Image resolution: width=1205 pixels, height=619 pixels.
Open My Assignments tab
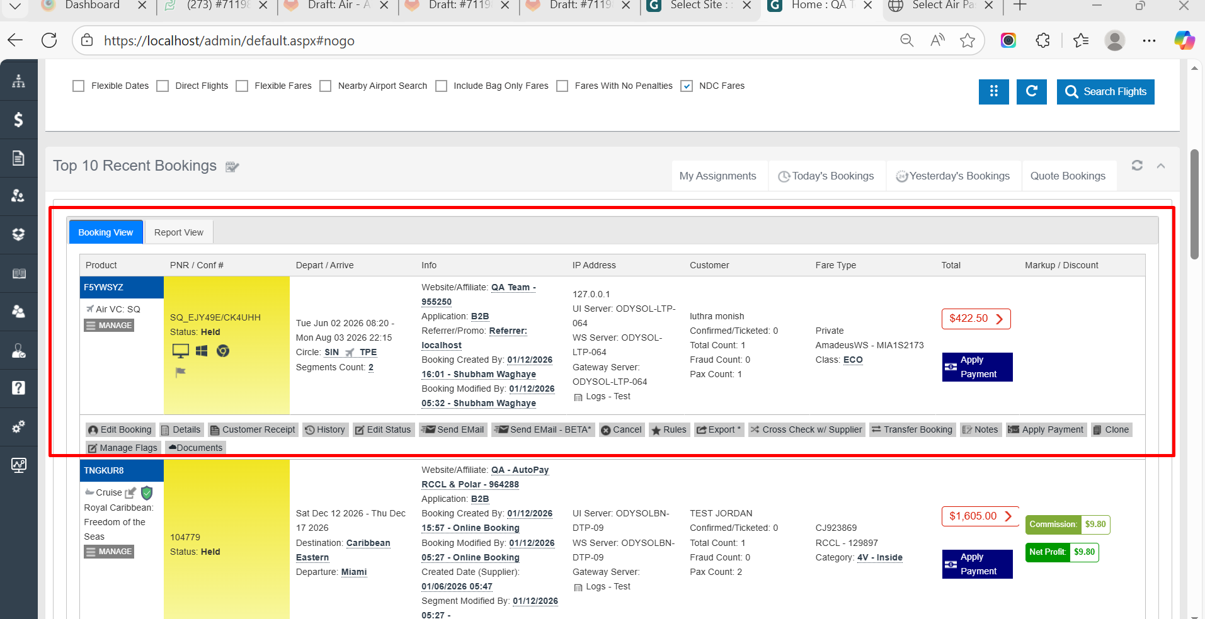point(718,176)
